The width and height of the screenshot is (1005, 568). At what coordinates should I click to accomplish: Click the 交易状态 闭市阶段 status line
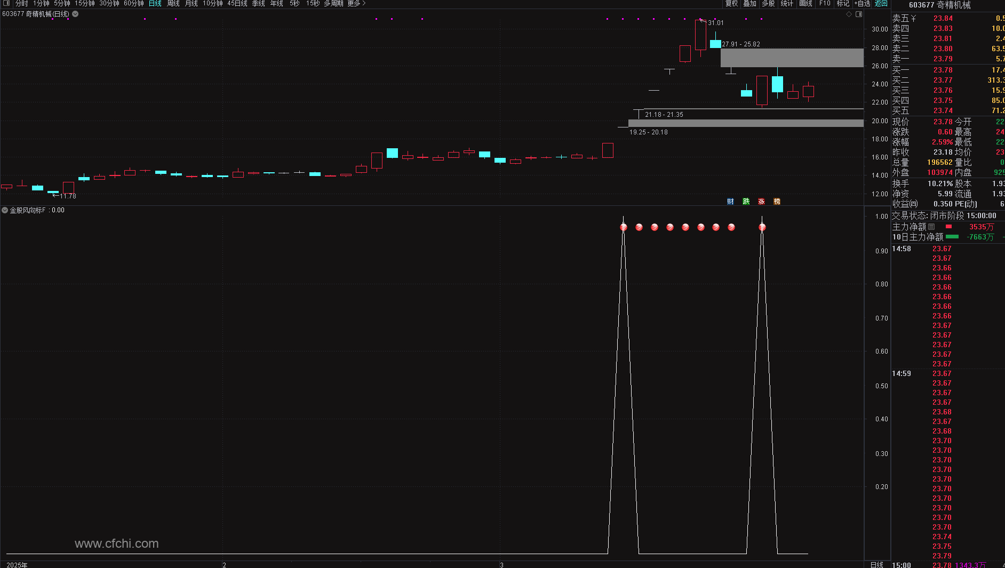pyautogui.click(x=944, y=215)
